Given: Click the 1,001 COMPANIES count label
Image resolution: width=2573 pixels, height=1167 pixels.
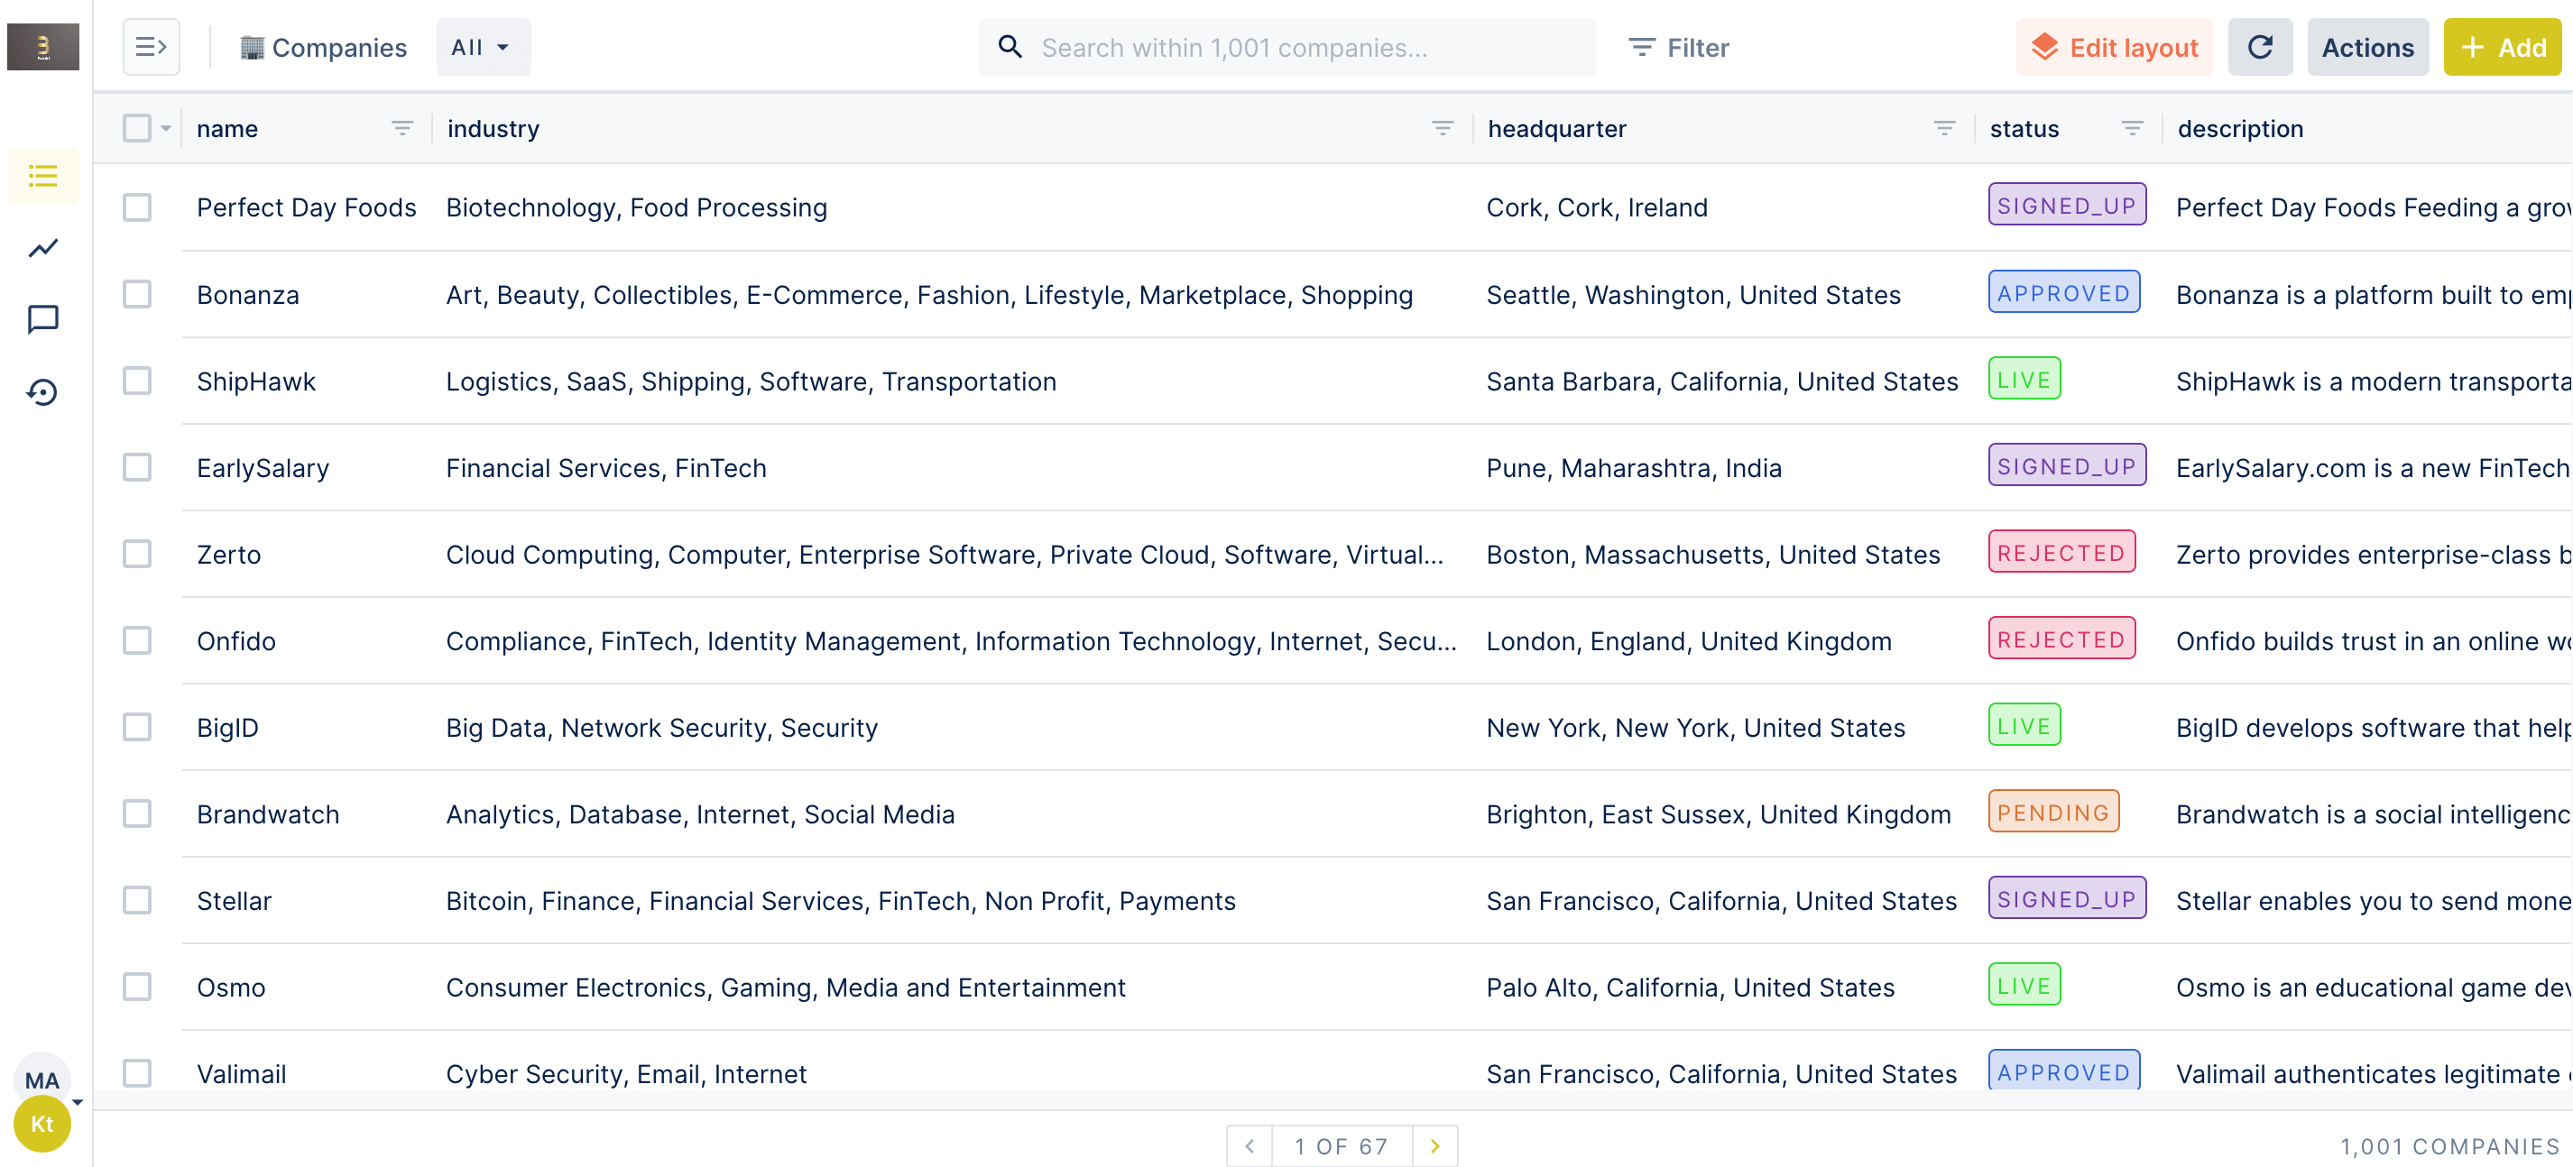Looking at the screenshot, I should tap(2450, 1145).
